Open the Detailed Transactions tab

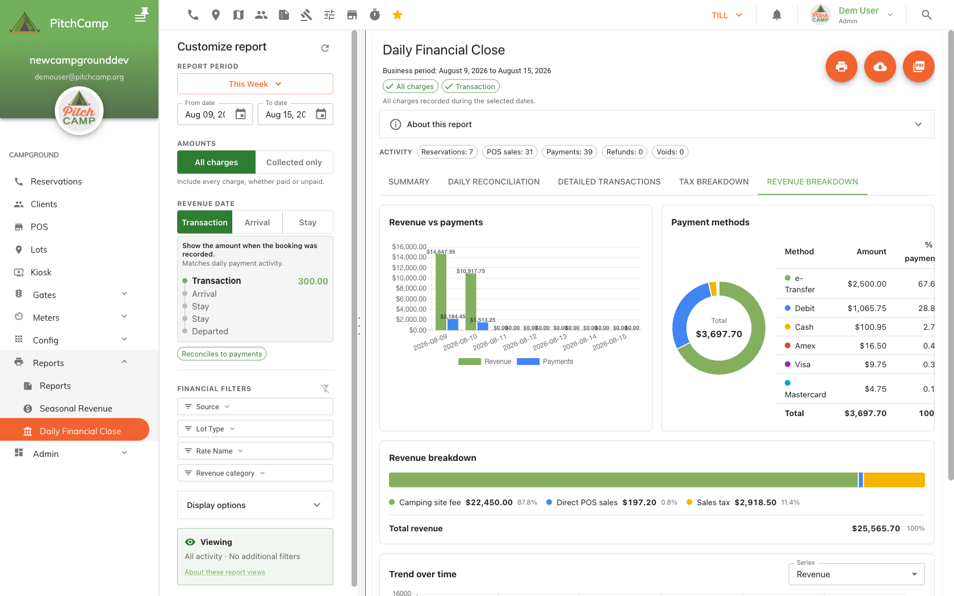(x=609, y=182)
